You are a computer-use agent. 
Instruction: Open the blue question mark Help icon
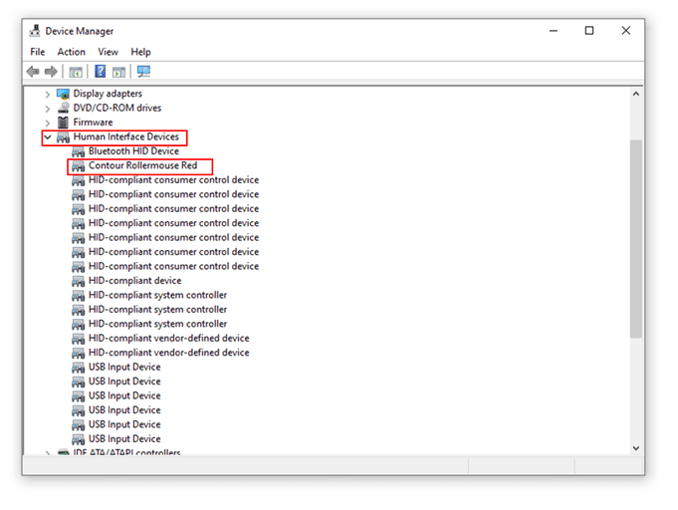[100, 72]
